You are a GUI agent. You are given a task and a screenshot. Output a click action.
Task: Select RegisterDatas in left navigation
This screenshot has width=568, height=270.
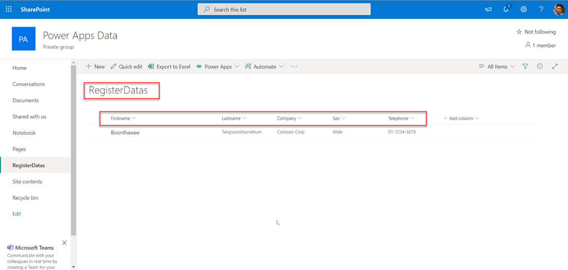29,165
